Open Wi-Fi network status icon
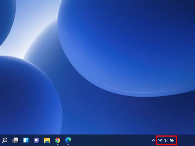Screen dimensions: 195x146 tap(160, 140)
